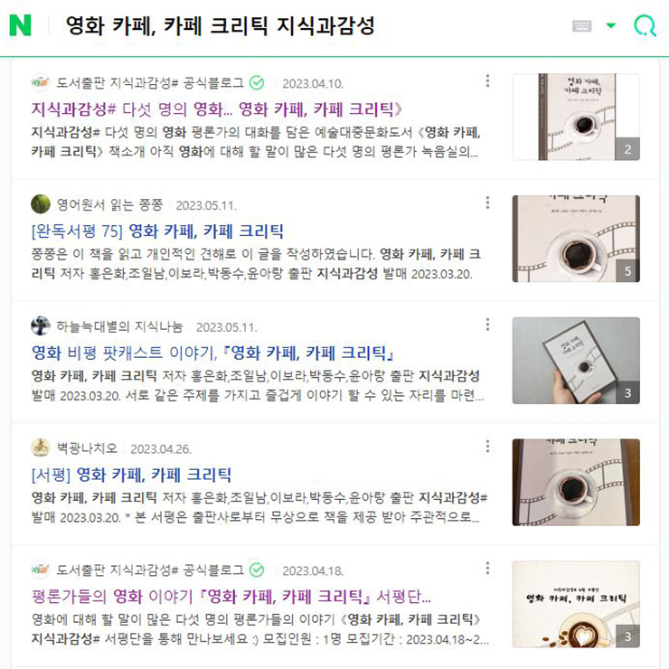Open more options for the 하늘늑대별의 지식나눔 post

487,325
